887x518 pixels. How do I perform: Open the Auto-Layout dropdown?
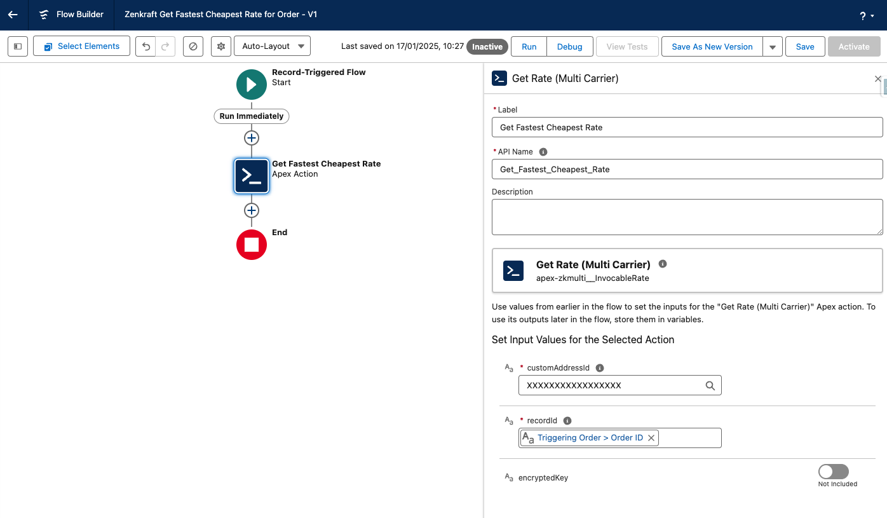point(272,46)
